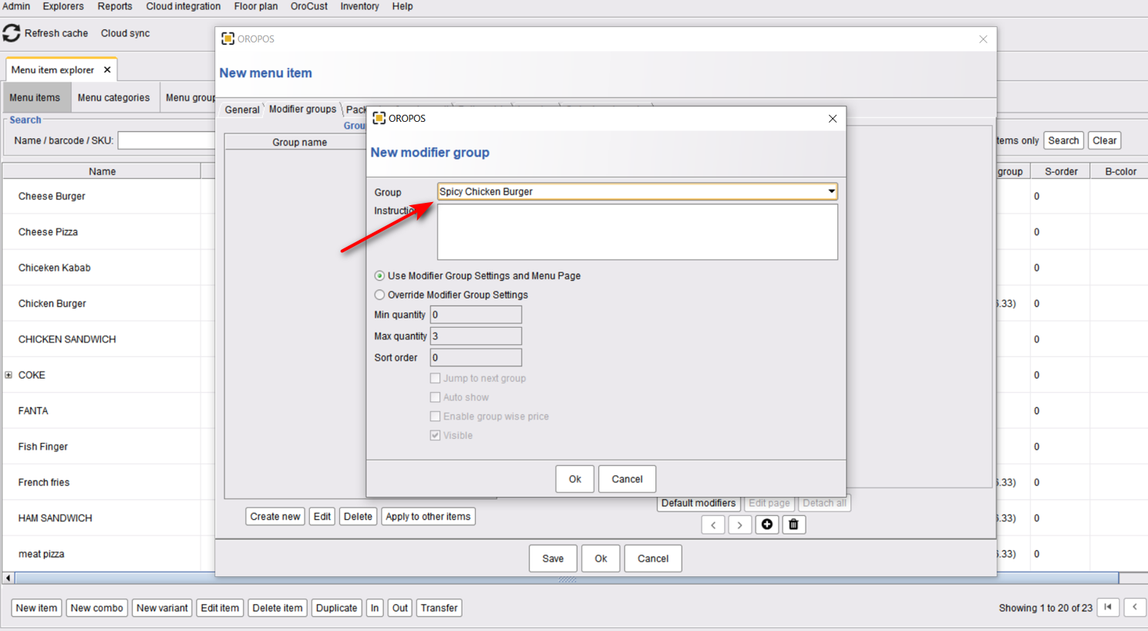Click the Out stock button
Screen dimensions: 1148x631
coord(400,608)
